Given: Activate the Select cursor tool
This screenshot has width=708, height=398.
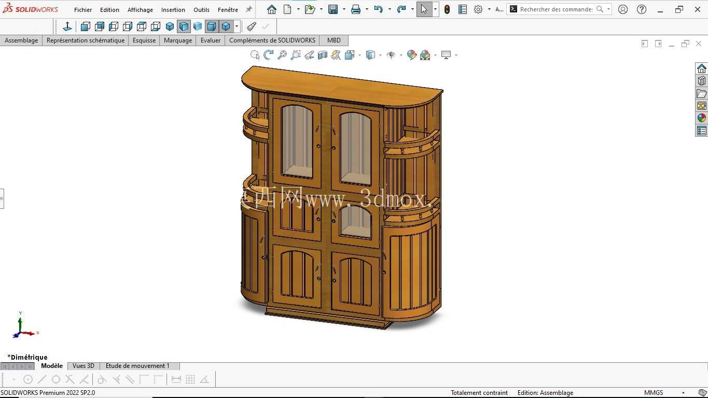Looking at the screenshot, I should [424, 9].
